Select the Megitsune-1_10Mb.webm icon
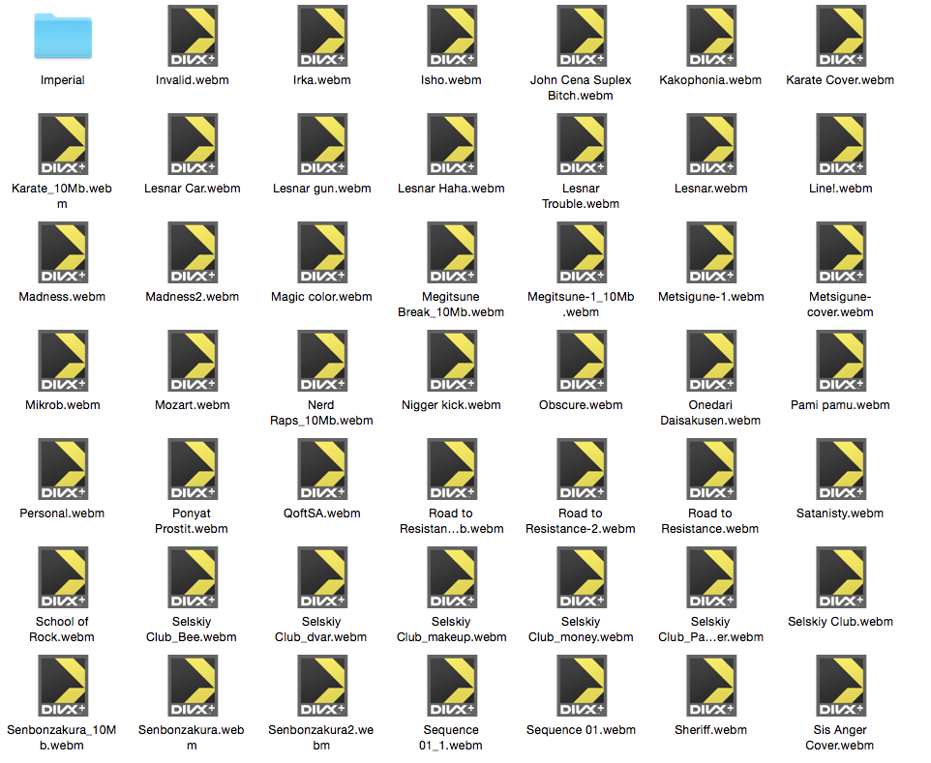 pyautogui.click(x=582, y=252)
